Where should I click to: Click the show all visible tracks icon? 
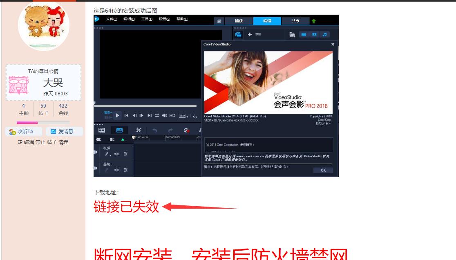[x=99, y=139]
